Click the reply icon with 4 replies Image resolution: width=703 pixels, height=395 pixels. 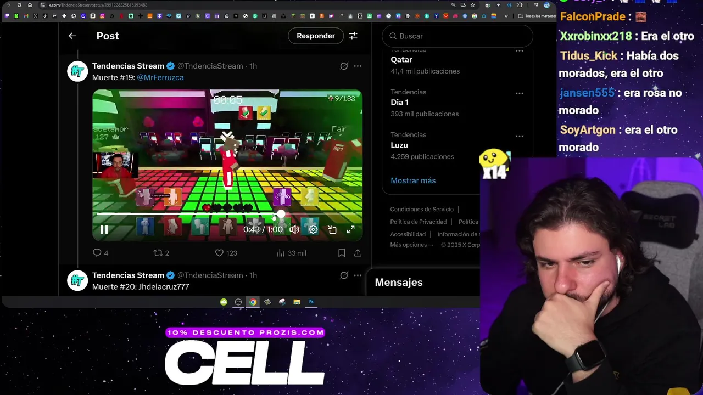click(97, 253)
